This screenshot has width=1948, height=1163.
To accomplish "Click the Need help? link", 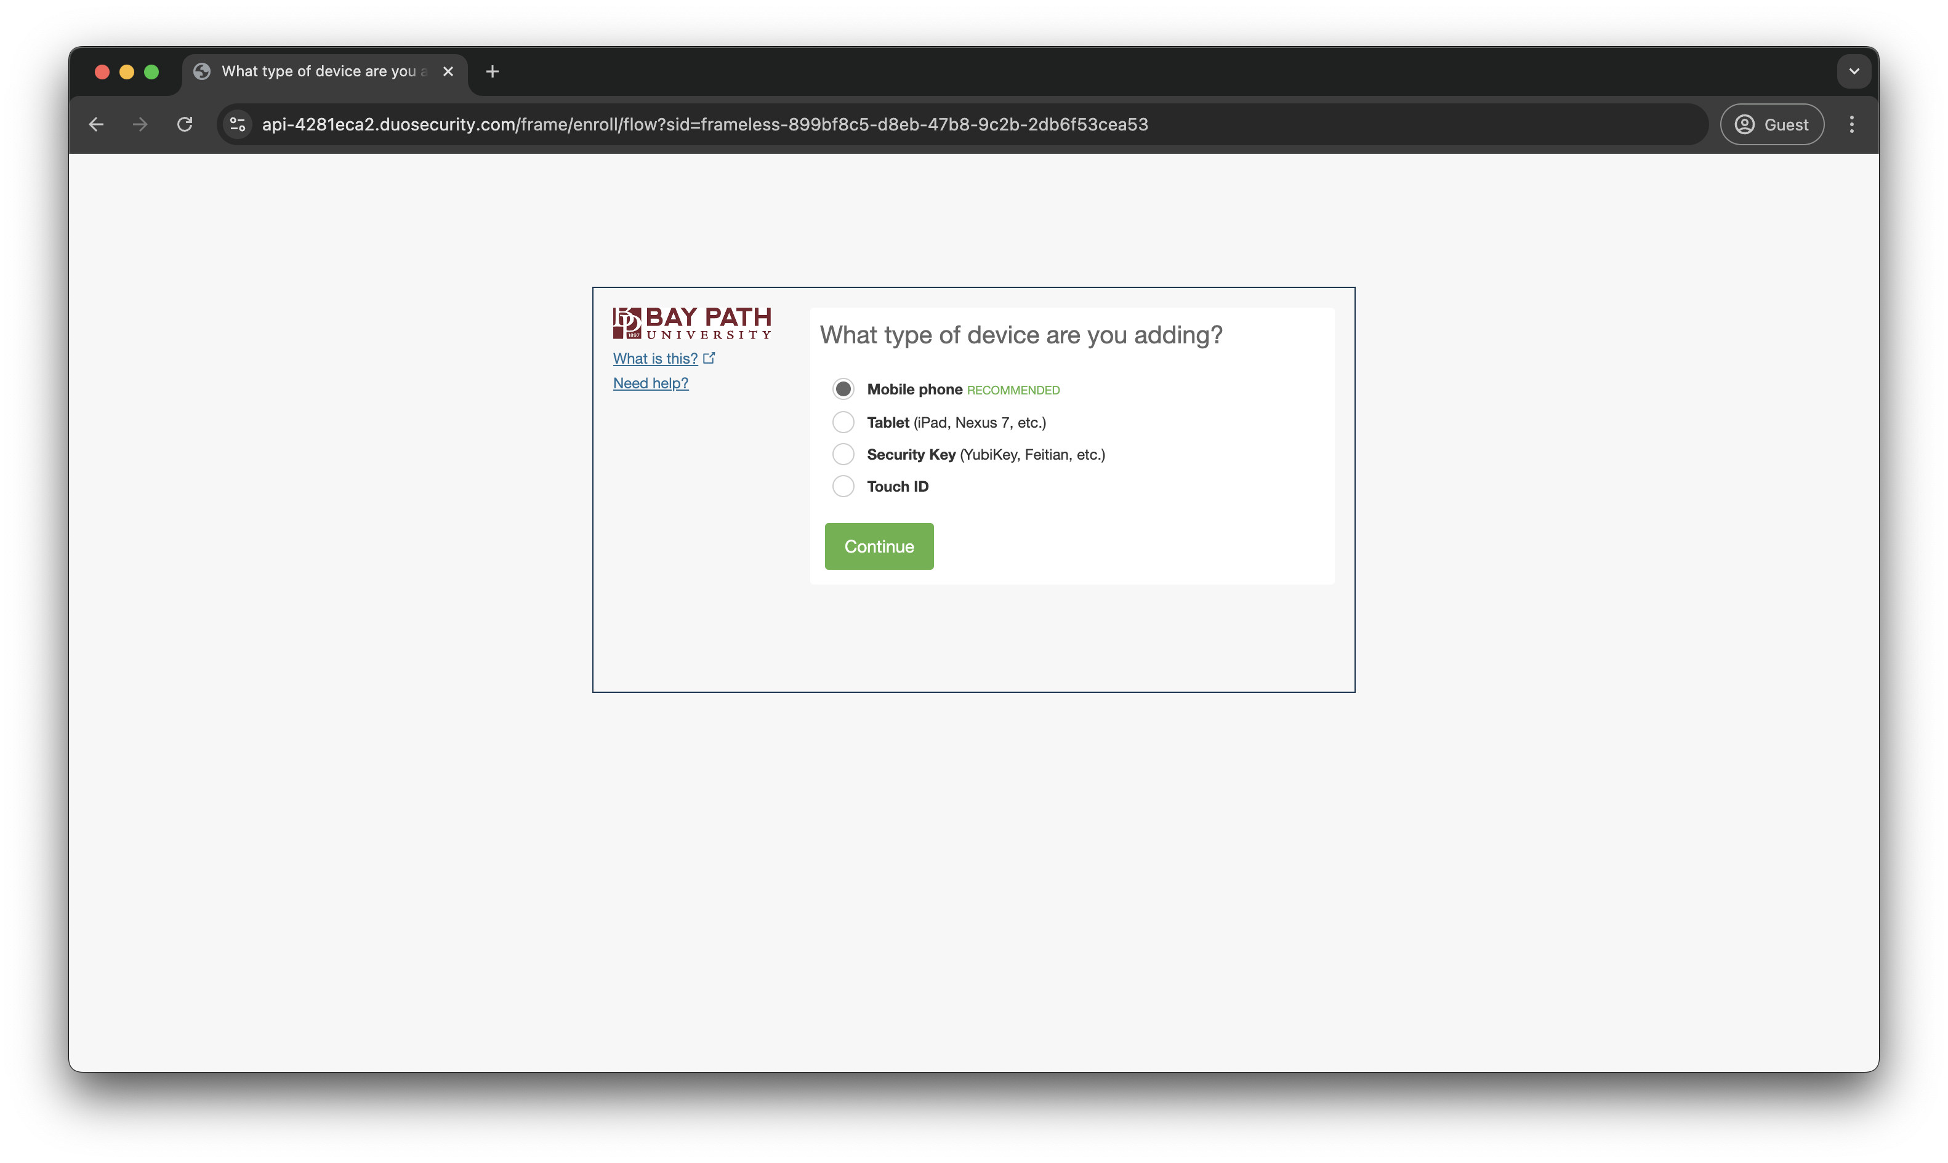I will point(651,383).
